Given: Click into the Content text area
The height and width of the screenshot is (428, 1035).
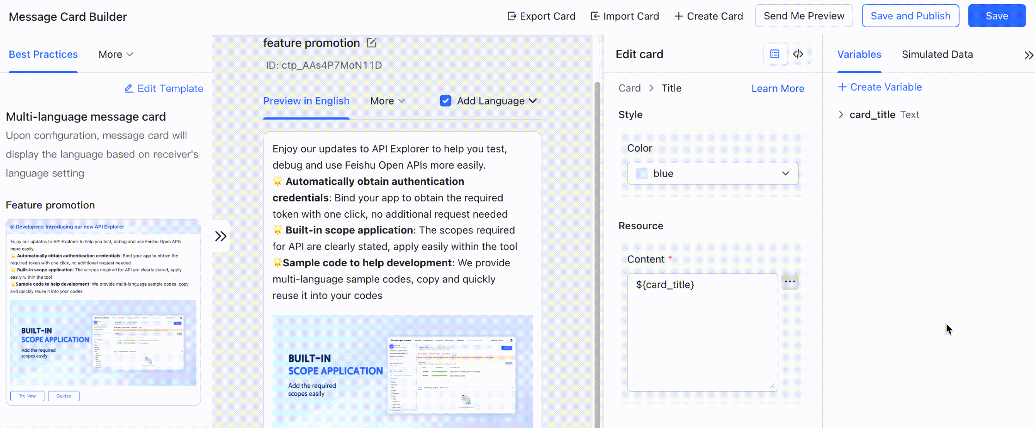Looking at the screenshot, I should 702,332.
